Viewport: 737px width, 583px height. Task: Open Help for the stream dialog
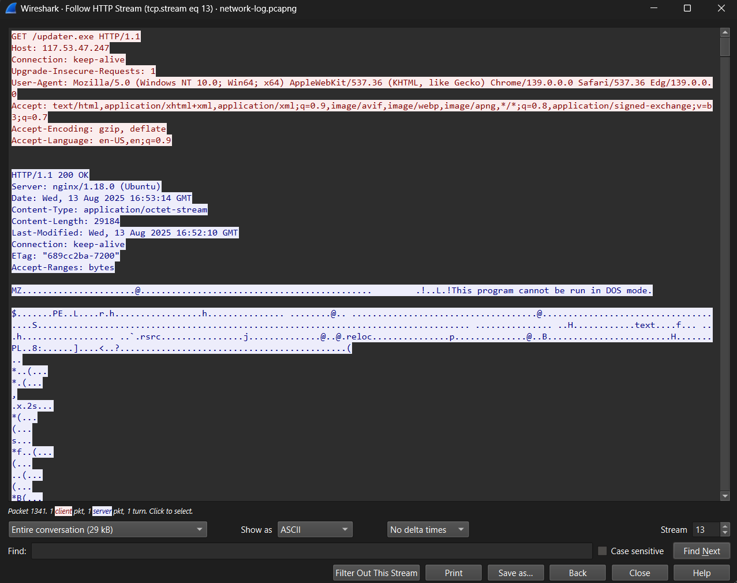pos(701,573)
